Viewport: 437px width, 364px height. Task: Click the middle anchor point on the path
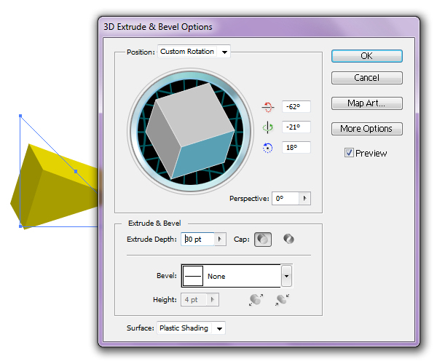tap(76, 172)
